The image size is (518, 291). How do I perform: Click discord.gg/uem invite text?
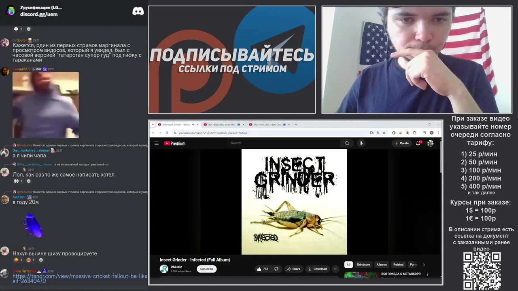(39, 14)
